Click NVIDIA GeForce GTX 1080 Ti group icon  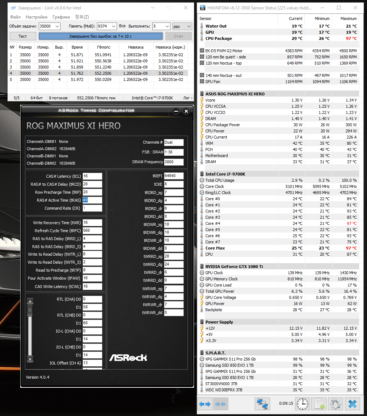coord(202,266)
